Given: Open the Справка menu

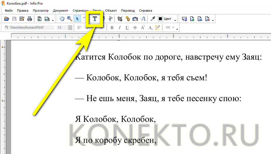Looking at the screenshot, I should pos(145,11).
